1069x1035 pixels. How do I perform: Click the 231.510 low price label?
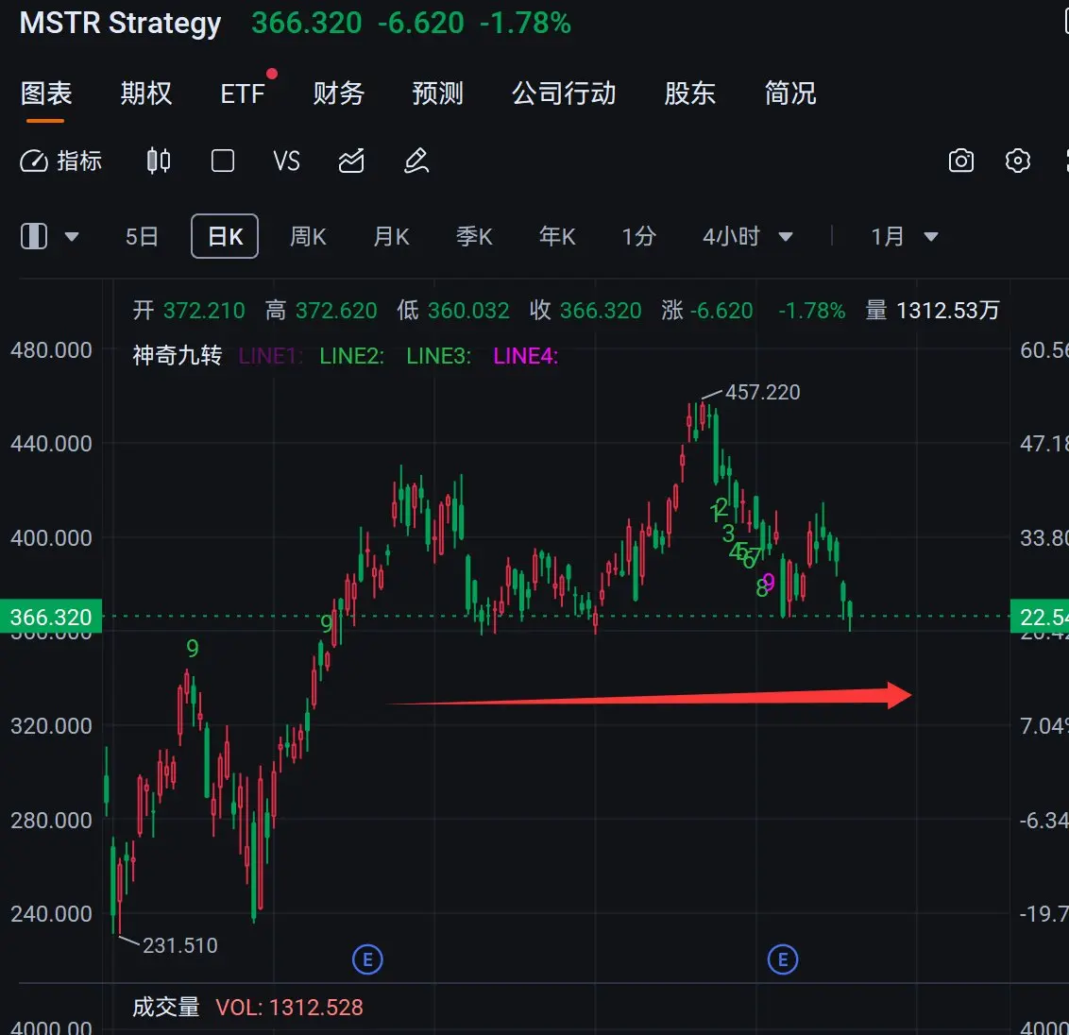(x=180, y=945)
